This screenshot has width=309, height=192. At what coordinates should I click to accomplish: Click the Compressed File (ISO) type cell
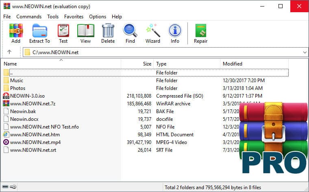(x=180, y=96)
